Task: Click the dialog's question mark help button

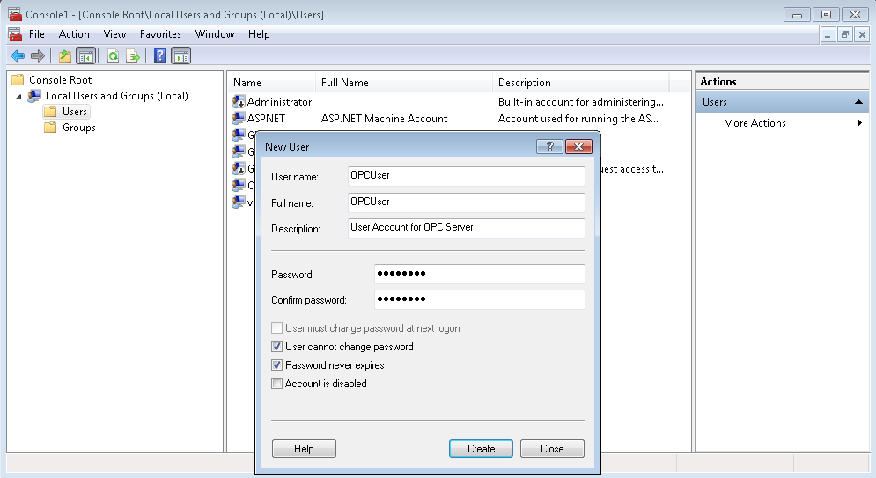Action: (x=549, y=147)
